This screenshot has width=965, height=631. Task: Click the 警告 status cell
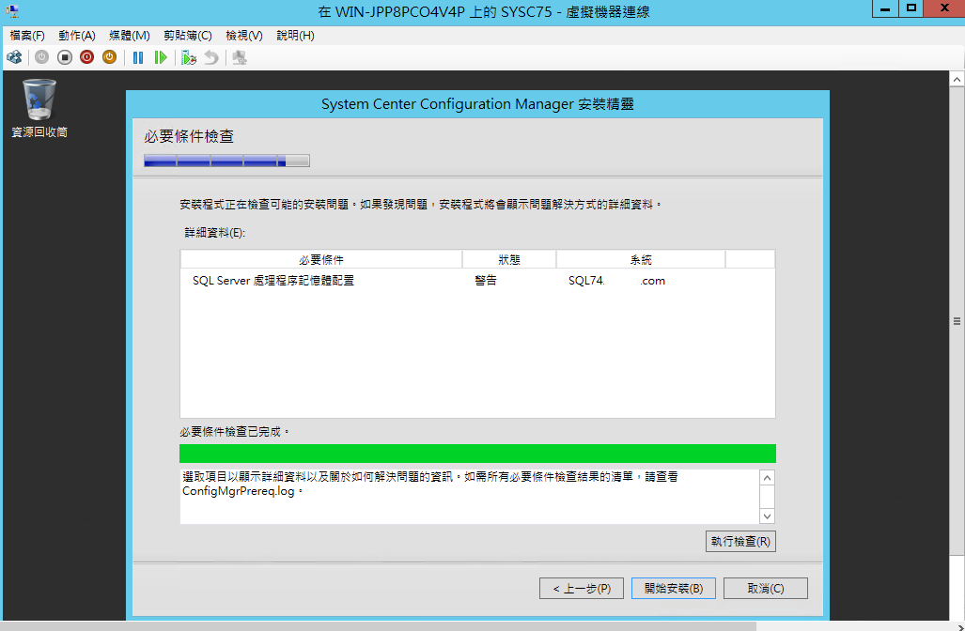pos(486,281)
